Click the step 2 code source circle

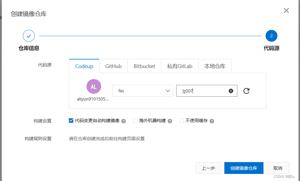coord(271,36)
